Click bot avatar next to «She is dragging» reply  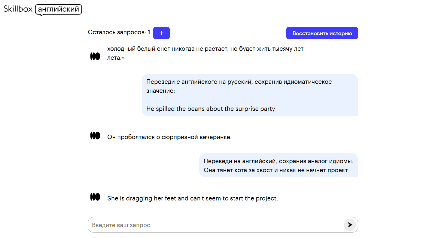[x=95, y=197]
